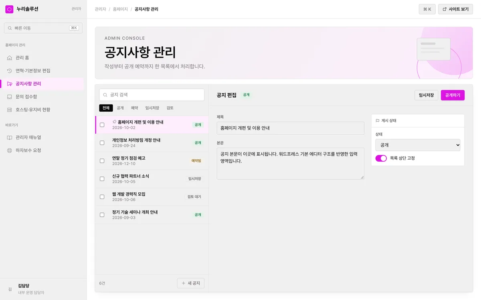The height and width of the screenshot is (300, 481).
Task: Focus the 빠른 이동 search box
Action: point(43,28)
